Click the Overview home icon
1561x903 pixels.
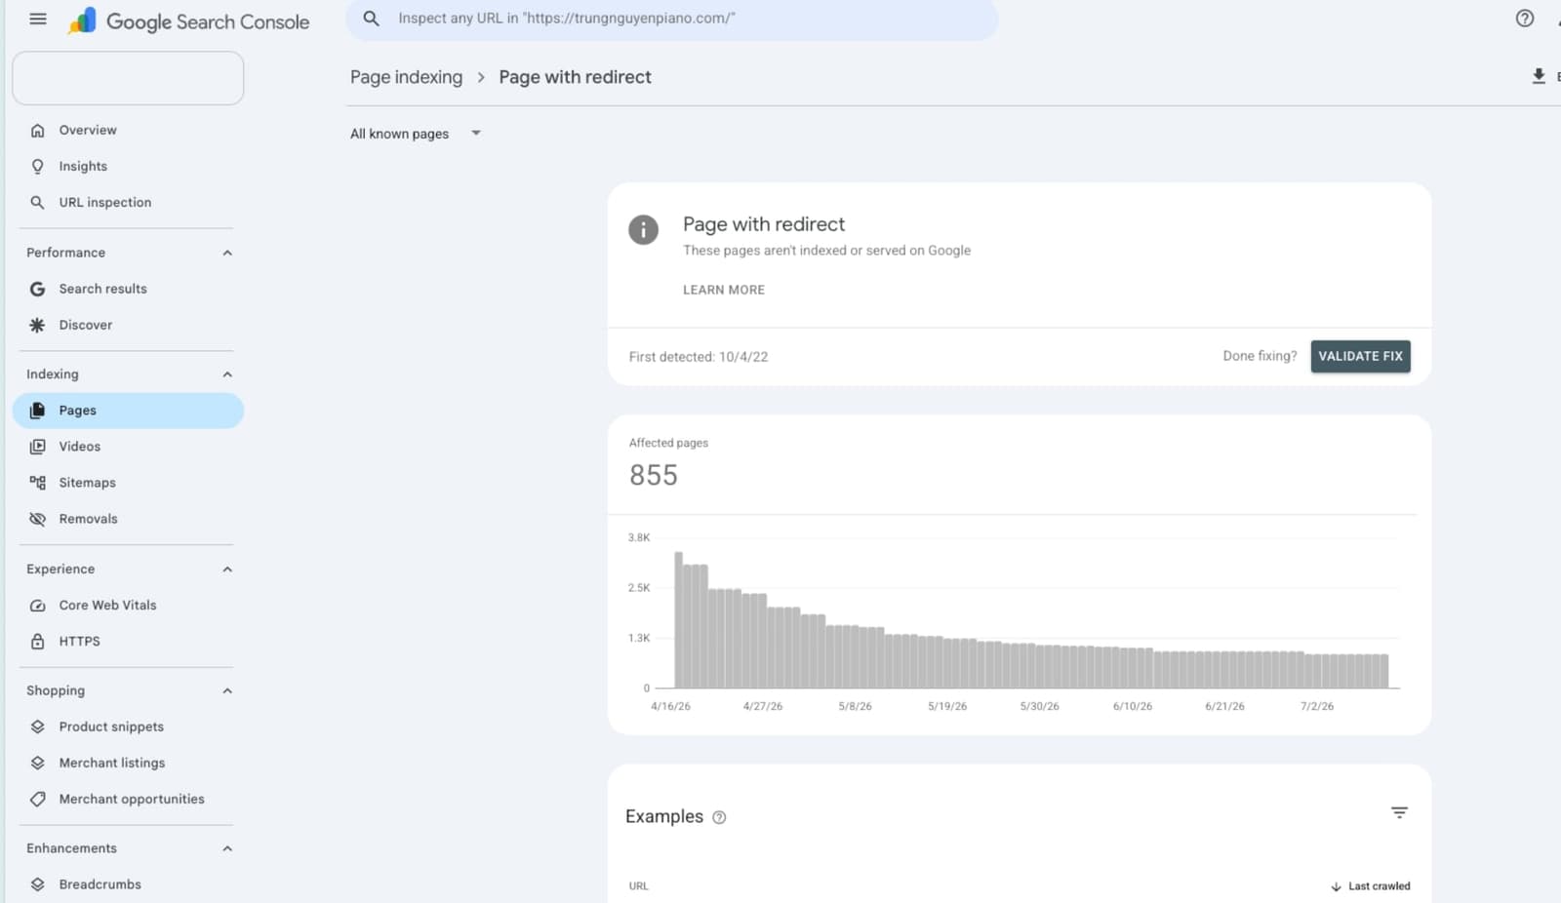[x=37, y=131]
